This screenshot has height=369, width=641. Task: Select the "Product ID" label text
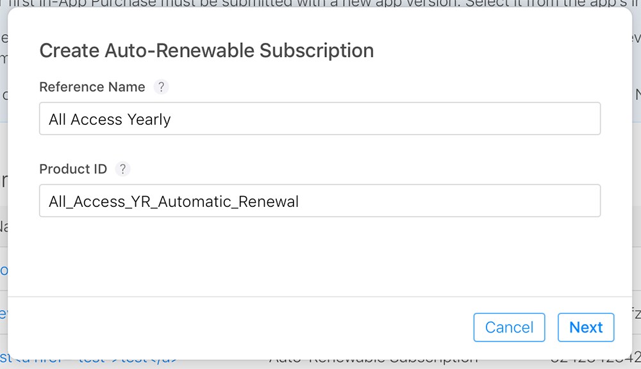[73, 168]
